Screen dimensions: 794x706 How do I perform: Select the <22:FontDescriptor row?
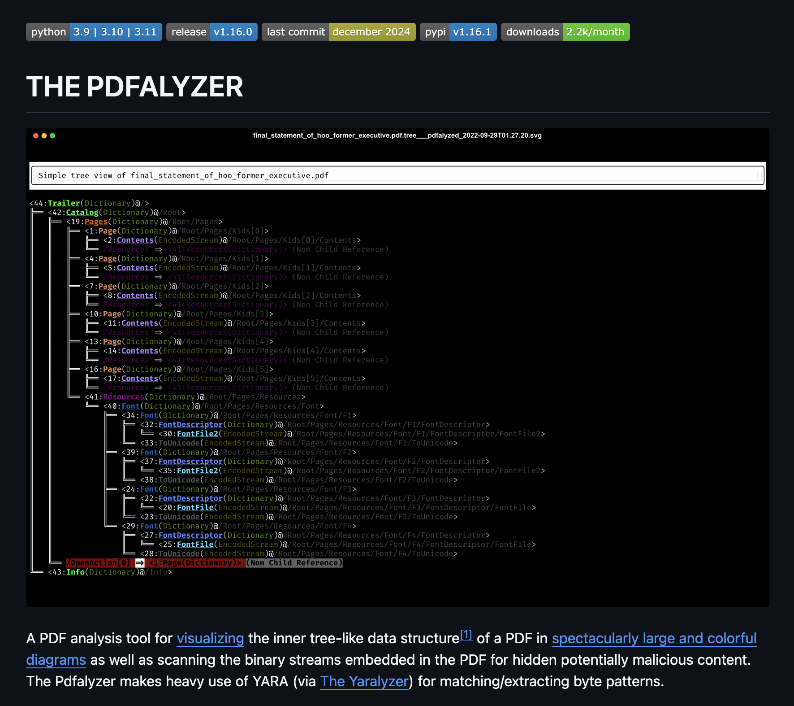coord(315,498)
